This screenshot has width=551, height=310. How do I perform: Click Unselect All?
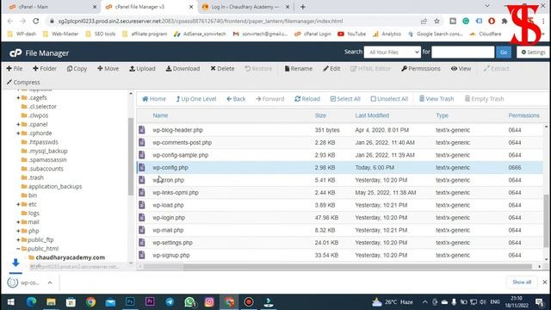click(x=389, y=99)
